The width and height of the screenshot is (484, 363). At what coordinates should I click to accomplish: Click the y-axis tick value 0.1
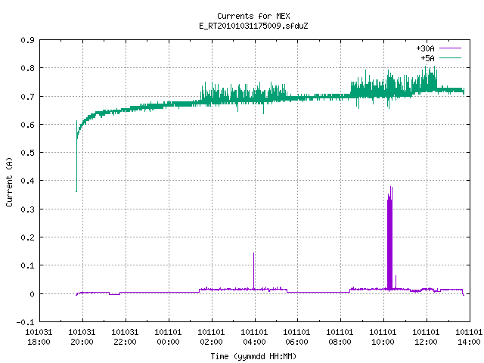point(27,265)
